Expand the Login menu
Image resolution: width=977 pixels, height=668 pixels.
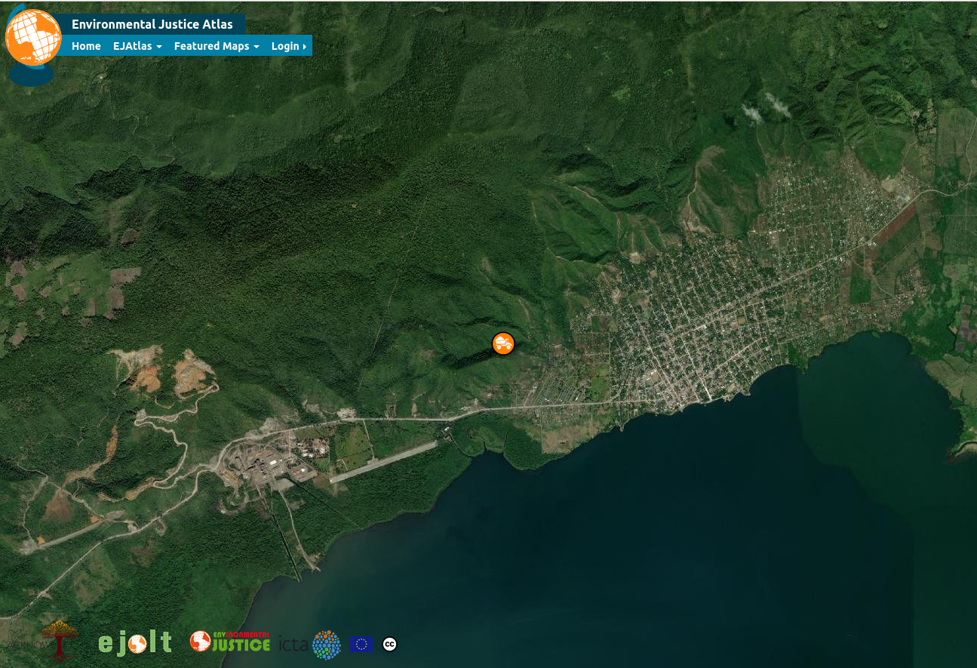tap(288, 46)
